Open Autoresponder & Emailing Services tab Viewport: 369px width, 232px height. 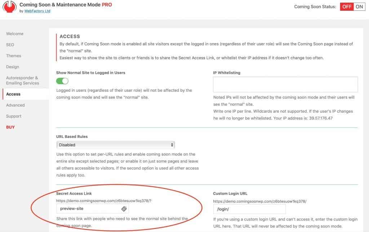[x=22, y=80]
